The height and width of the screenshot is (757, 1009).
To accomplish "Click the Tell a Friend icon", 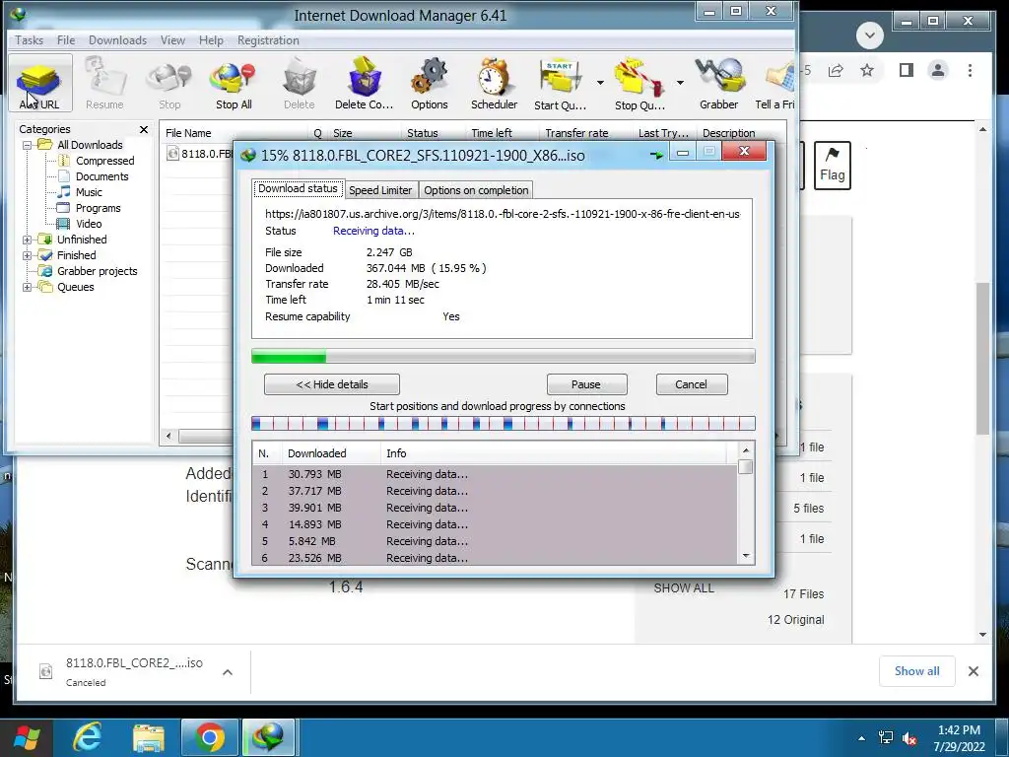I will (x=774, y=84).
